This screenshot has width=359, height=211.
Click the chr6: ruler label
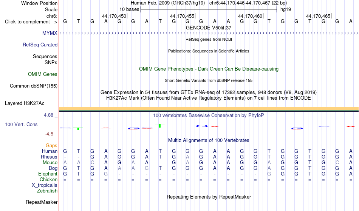tap(52, 16)
